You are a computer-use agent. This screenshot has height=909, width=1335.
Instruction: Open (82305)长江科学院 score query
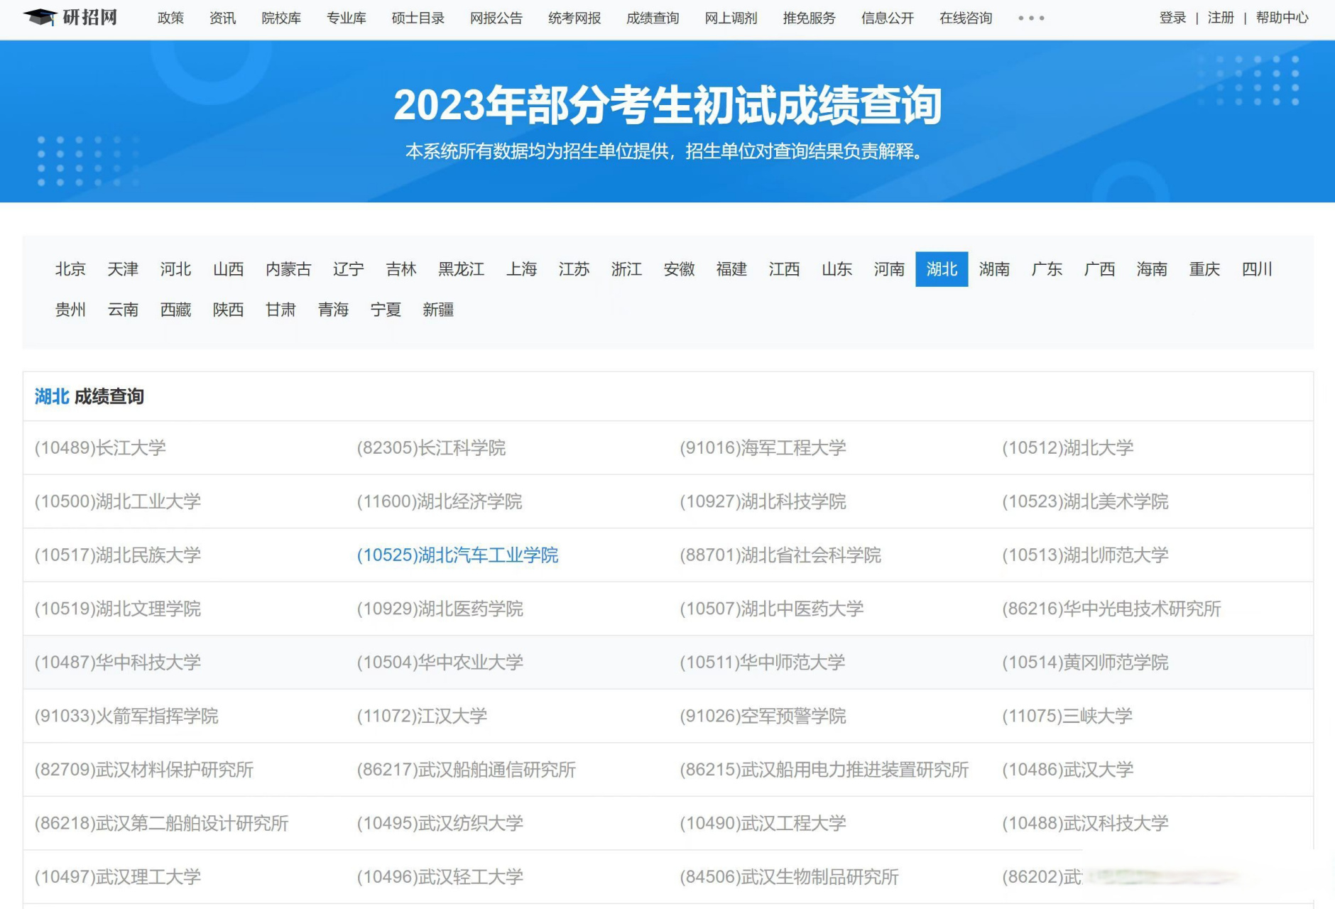coord(431,448)
